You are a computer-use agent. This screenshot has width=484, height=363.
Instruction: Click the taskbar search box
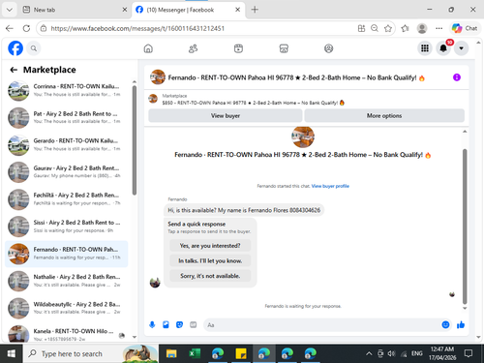tap(91, 353)
